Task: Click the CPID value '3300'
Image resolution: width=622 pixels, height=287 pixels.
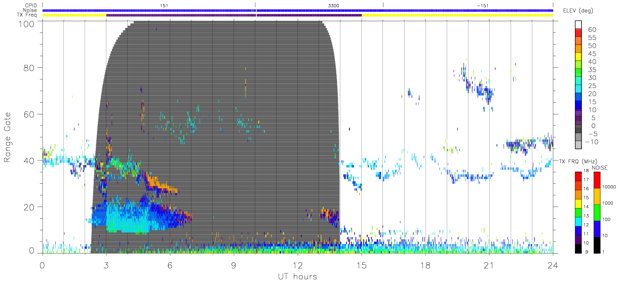Action: [x=334, y=5]
